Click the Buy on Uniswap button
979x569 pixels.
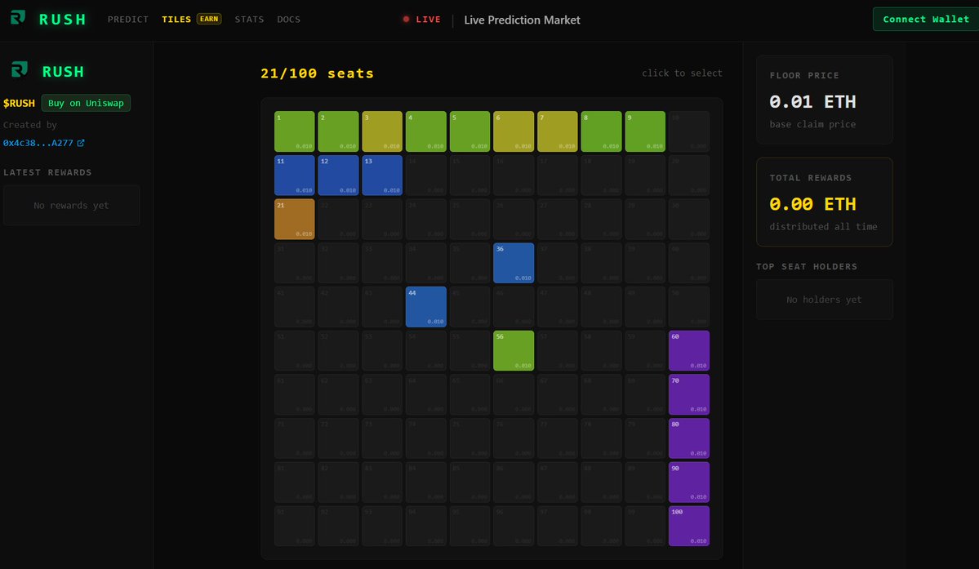(x=87, y=103)
